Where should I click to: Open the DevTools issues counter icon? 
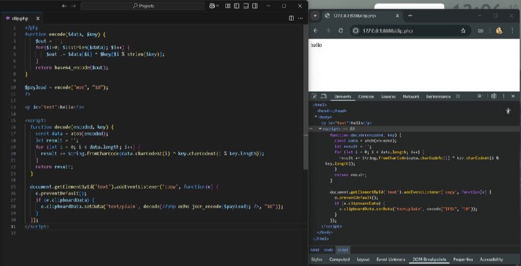tap(481, 96)
